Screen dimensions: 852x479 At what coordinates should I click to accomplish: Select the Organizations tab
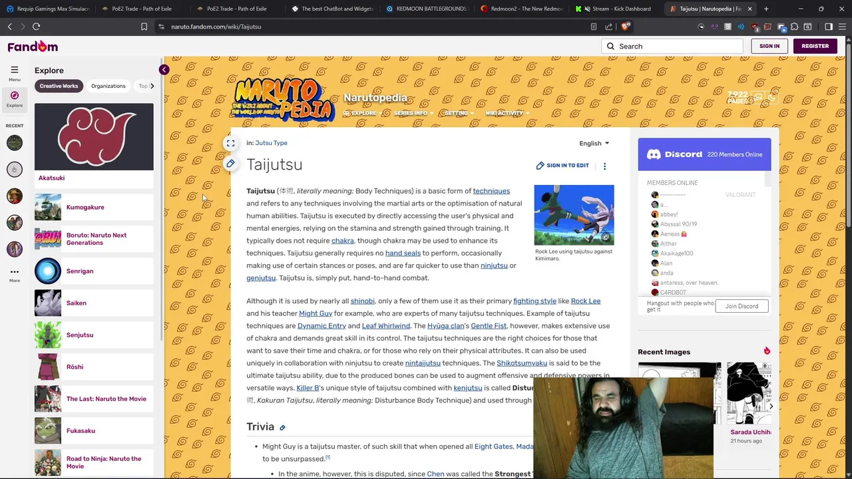pos(108,86)
